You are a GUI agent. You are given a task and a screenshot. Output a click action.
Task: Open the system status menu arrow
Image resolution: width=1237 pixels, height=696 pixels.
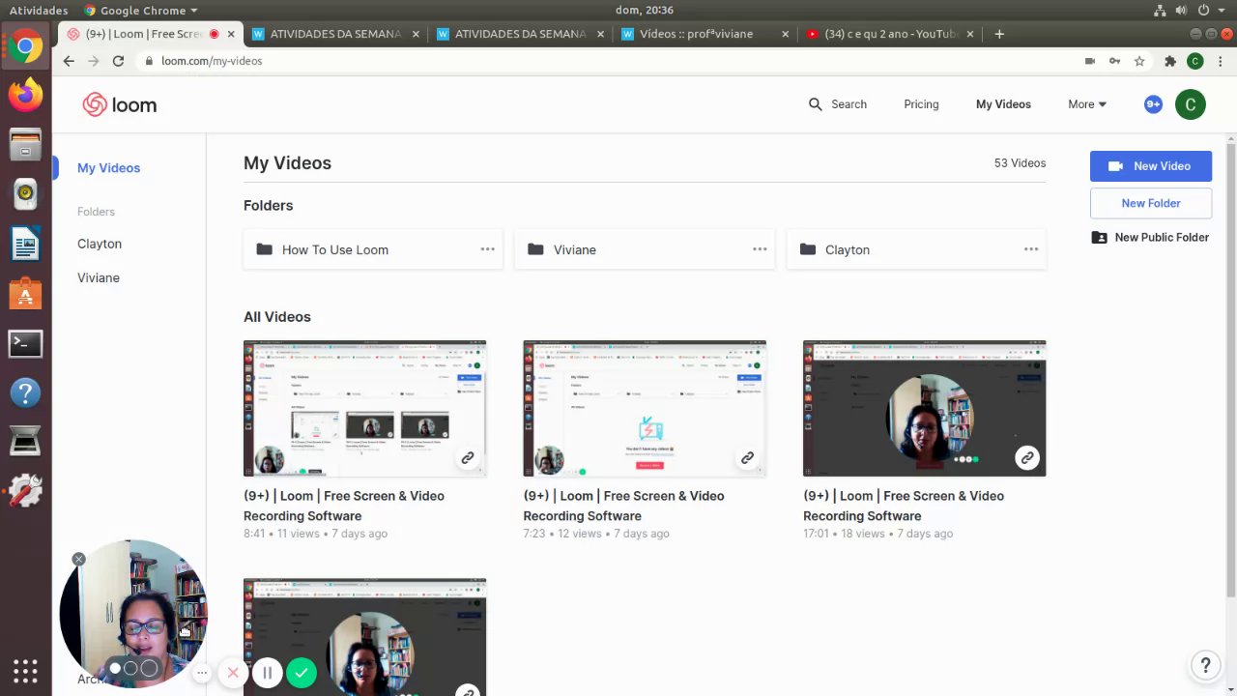coord(1223,11)
